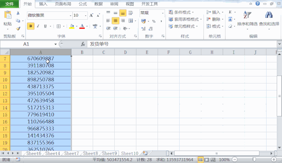Viewport: 282px width, 163px height.
Task: Expand the Name Box dropdown arrow
Action: [56, 44]
